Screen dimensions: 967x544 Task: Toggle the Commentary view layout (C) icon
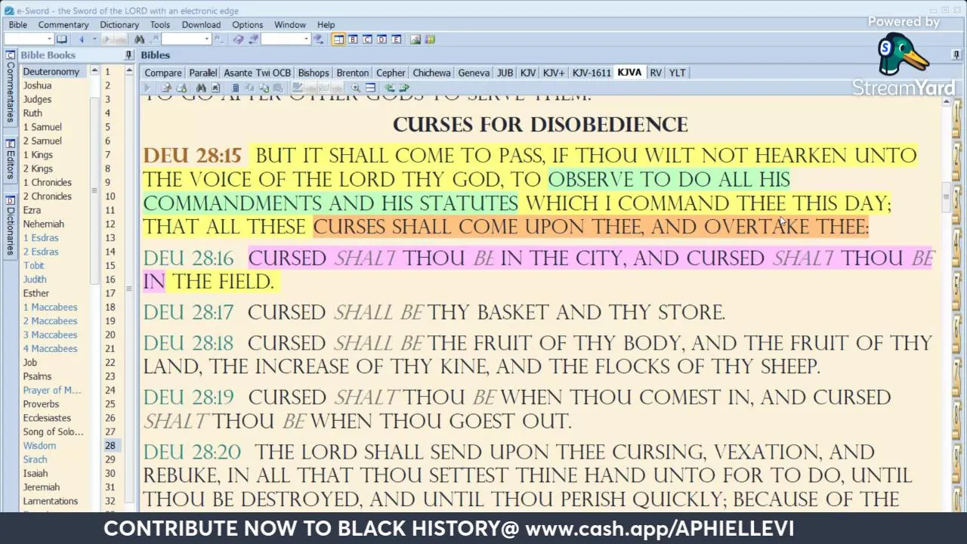pos(367,39)
